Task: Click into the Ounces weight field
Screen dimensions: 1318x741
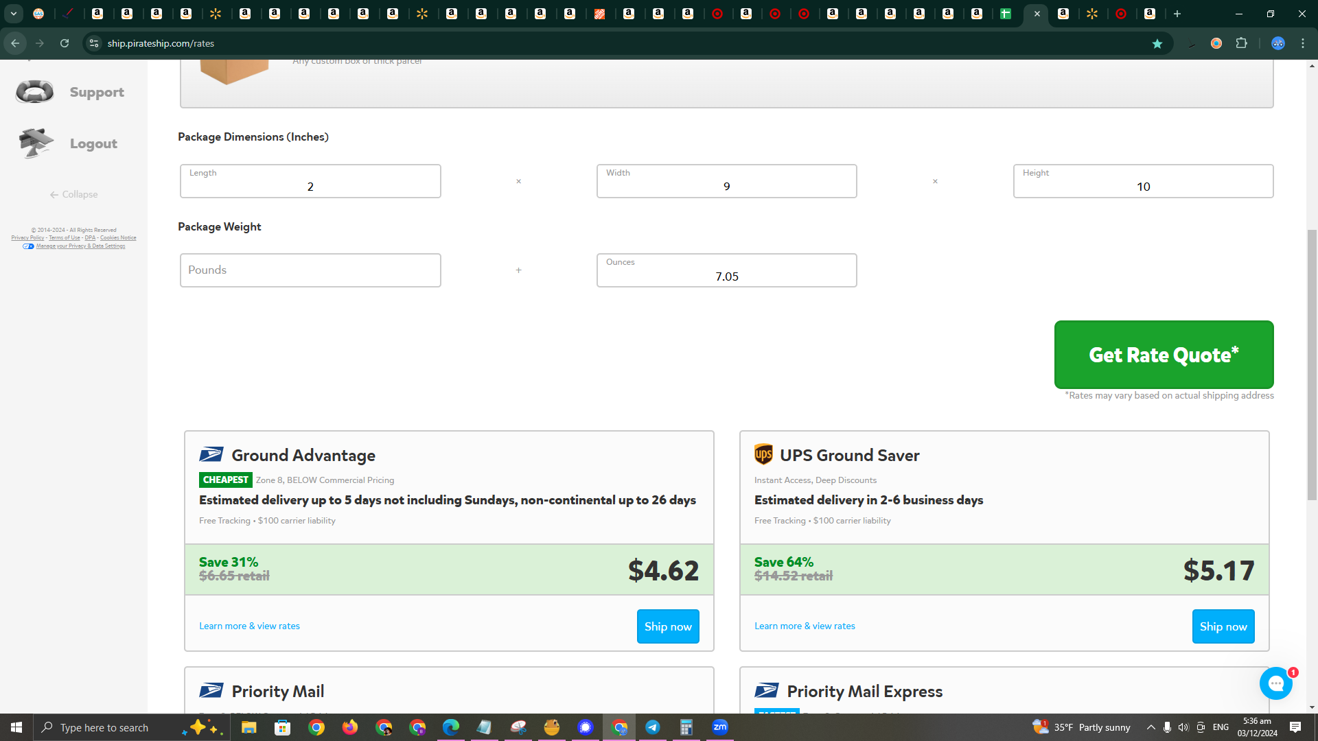Action: [727, 270]
